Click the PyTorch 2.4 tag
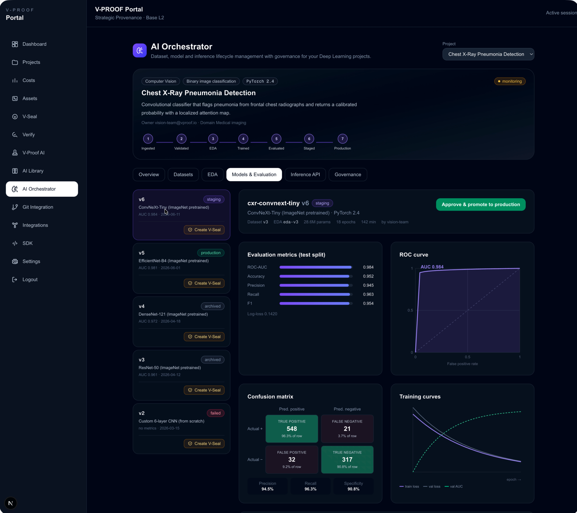Viewport: 577px width, 513px height. 260,81
